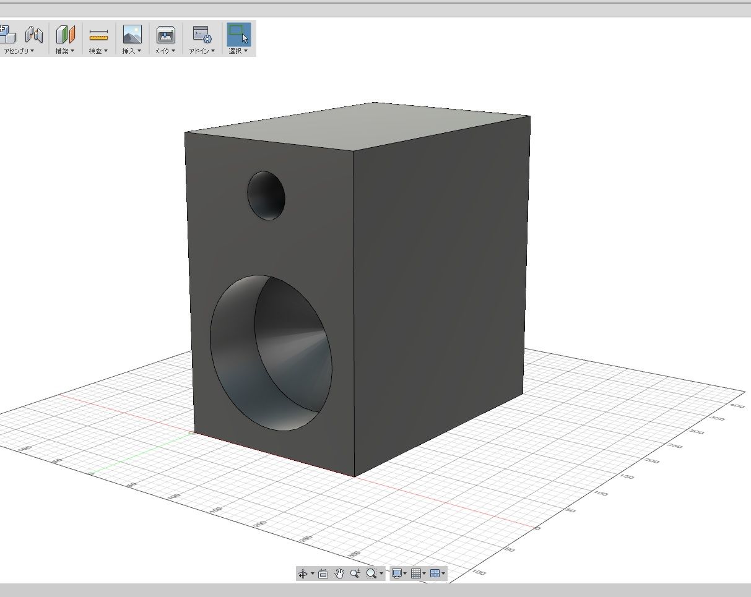This screenshot has height=597, width=751.
Task: Open the 選択 dropdown menu
Action: pyautogui.click(x=238, y=51)
